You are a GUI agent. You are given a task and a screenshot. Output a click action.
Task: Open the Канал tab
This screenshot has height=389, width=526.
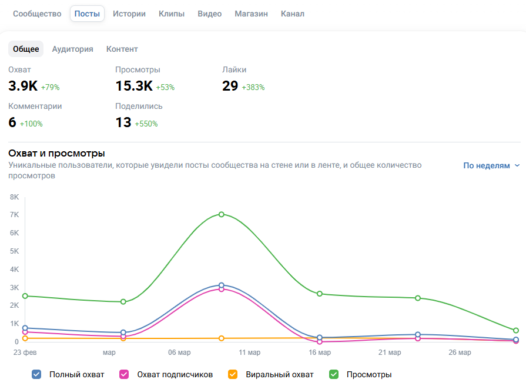pos(293,14)
